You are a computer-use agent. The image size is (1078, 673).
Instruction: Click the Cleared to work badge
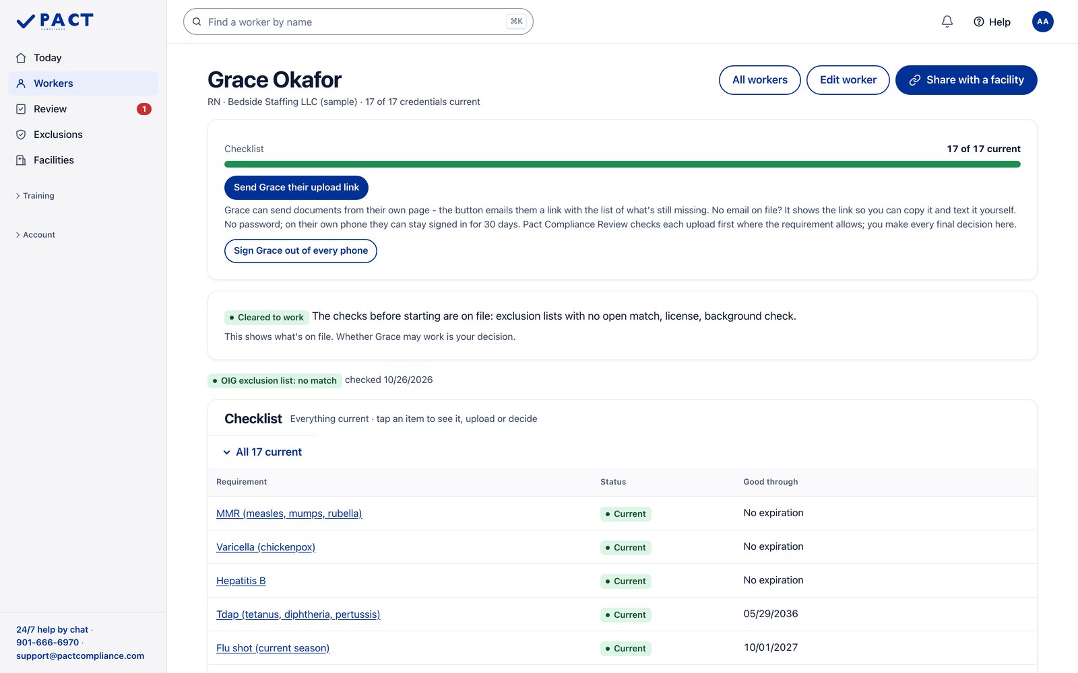tap(267, 318)
